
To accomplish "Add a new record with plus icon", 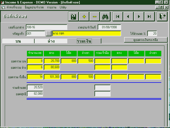I will [84, 16].
